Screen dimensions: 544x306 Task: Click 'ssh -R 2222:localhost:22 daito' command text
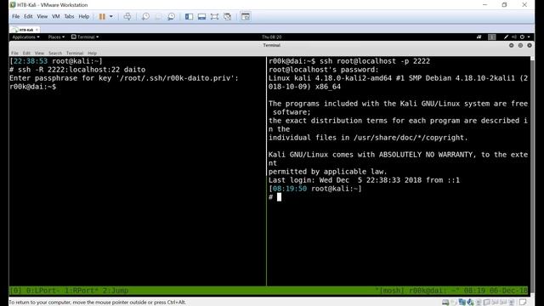(82, 70)
